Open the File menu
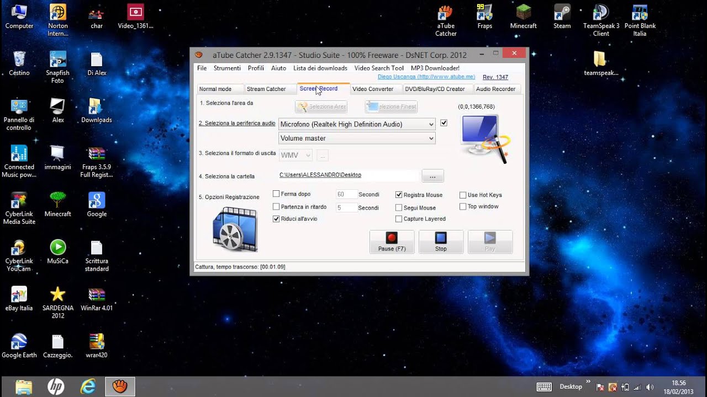This screenshot has height=397, width=707. coord(202,68)
